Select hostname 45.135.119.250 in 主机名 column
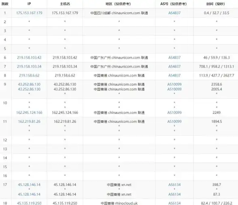Image resolution: width=238 pixels, height=205 pixels. click(x=65, y=203)
